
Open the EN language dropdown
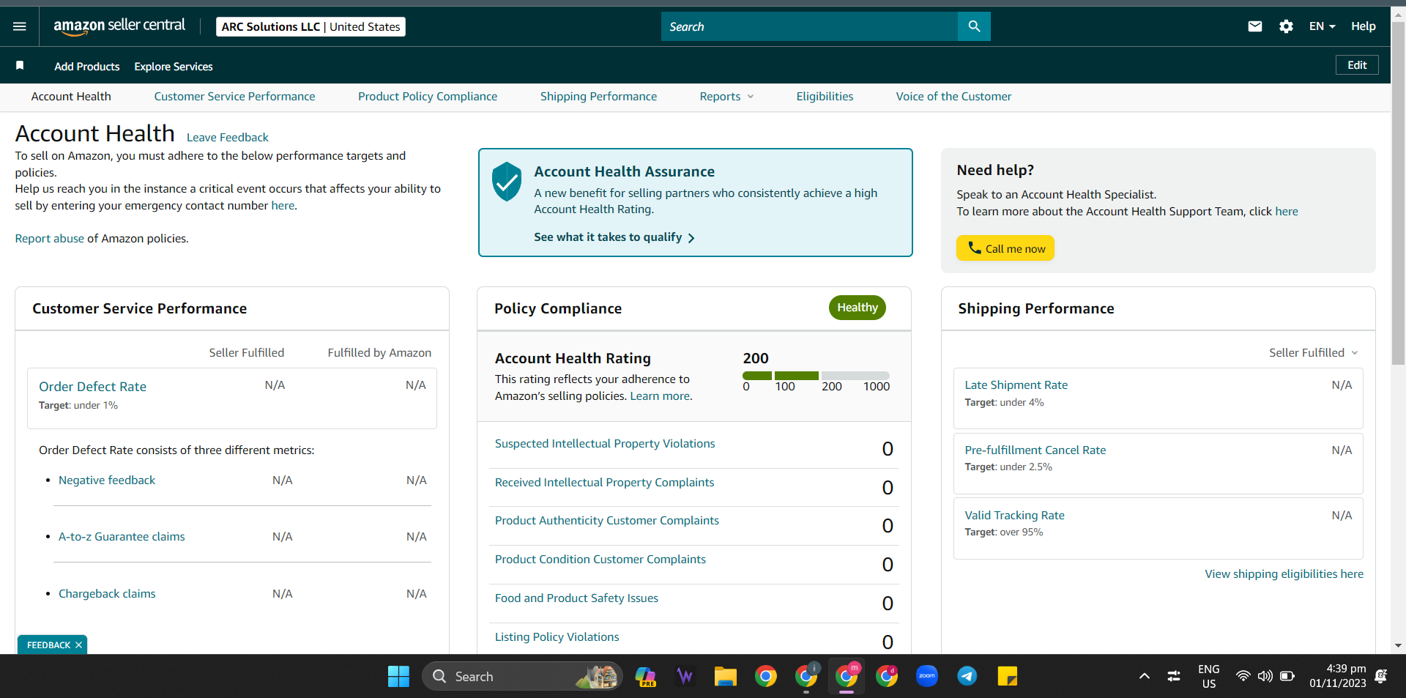click(x=1323, y=26)
